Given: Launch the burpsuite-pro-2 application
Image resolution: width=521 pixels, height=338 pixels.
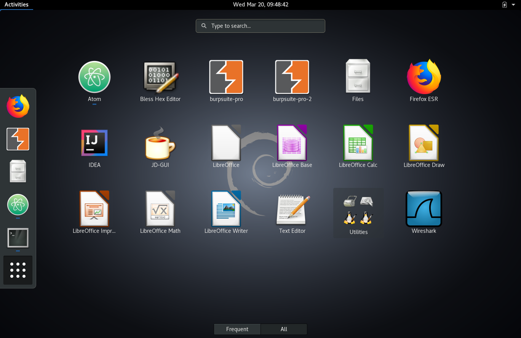Looking at the screenshot, I should pyautogui.click(x=292, y=78).
